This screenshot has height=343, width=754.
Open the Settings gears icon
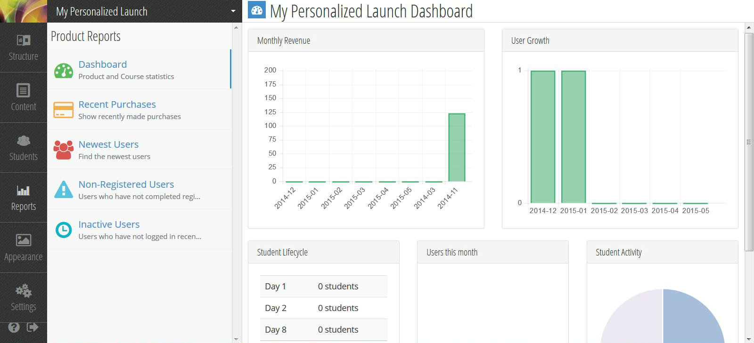click(x=24, y=290)
